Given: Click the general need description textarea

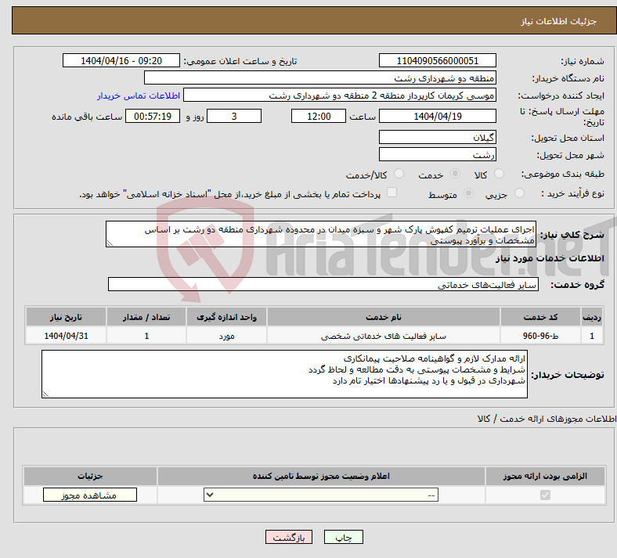Looking at the screenshot, I should tap(321, 234).
